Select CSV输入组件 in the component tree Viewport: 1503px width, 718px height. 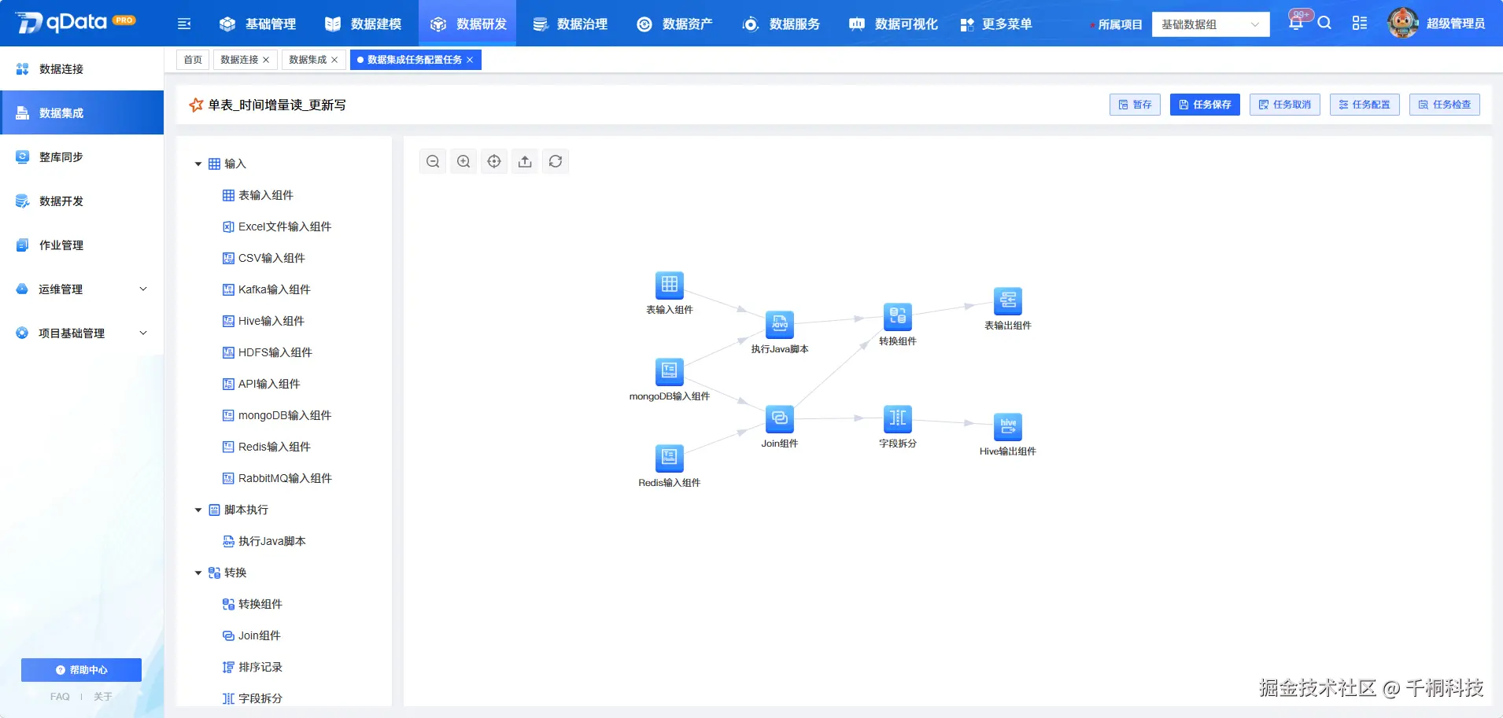(x=264, y=258)
